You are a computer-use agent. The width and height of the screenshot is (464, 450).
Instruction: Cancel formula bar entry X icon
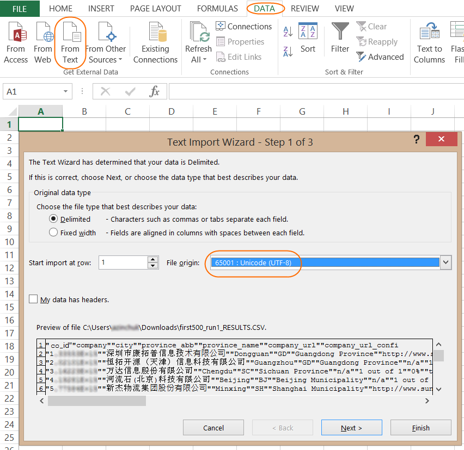(x=105, y=91)
